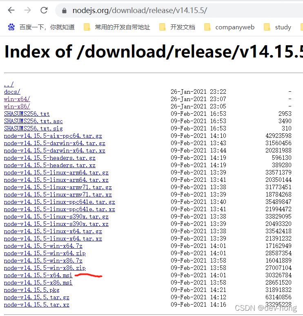This screenshot has height=316, width=303.
Task: Open SHASUMS256.txt file link
Action: 27,114
